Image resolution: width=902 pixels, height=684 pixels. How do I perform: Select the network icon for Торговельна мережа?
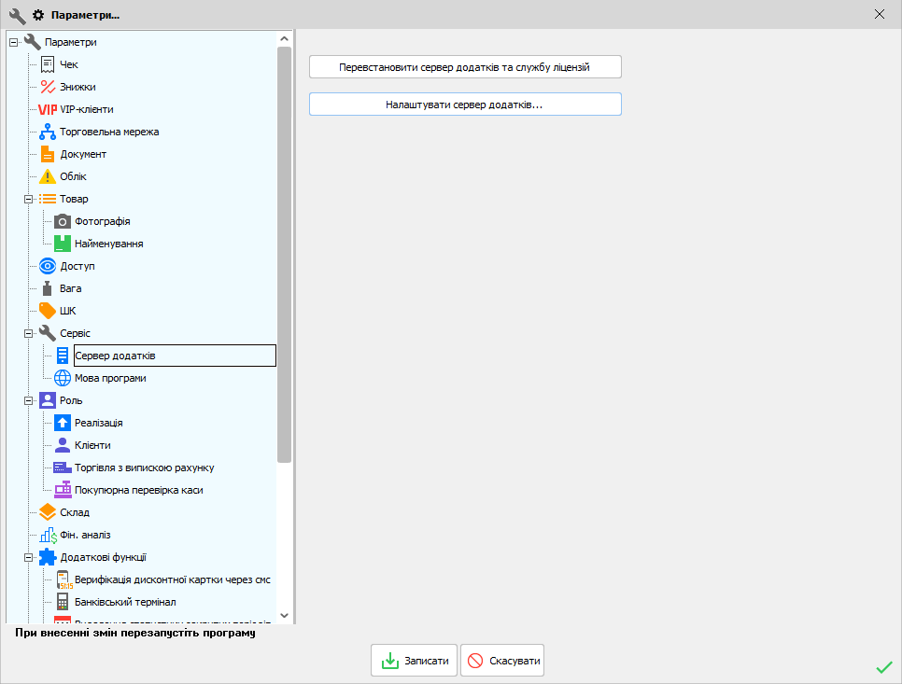pos(48,132)
